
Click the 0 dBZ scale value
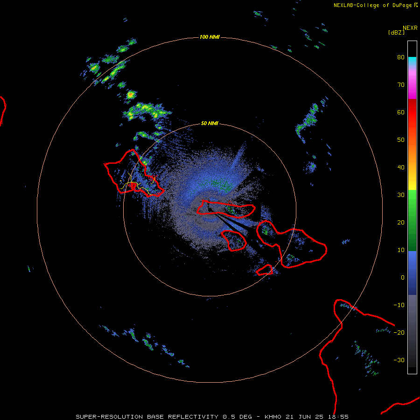(x=402, y=278)
